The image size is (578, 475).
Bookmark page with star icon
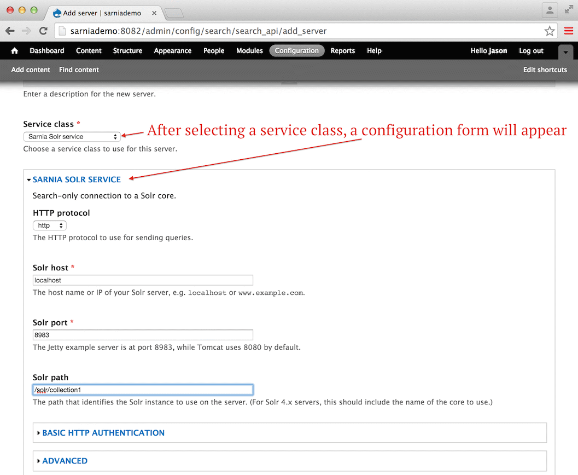[549, 31]
